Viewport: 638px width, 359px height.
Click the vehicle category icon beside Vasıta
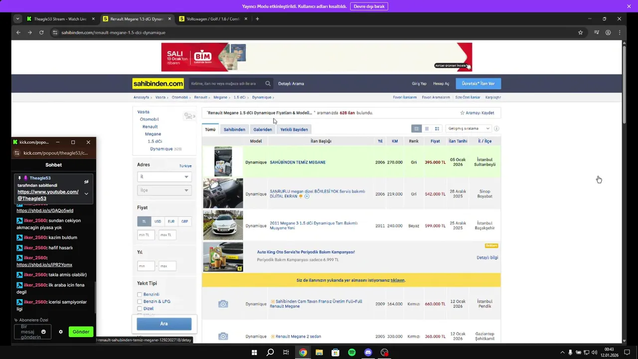point(189,116)
